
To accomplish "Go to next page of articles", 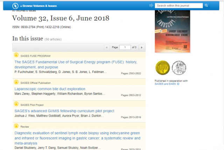I will pyautogui.click(x=141, y=47).
